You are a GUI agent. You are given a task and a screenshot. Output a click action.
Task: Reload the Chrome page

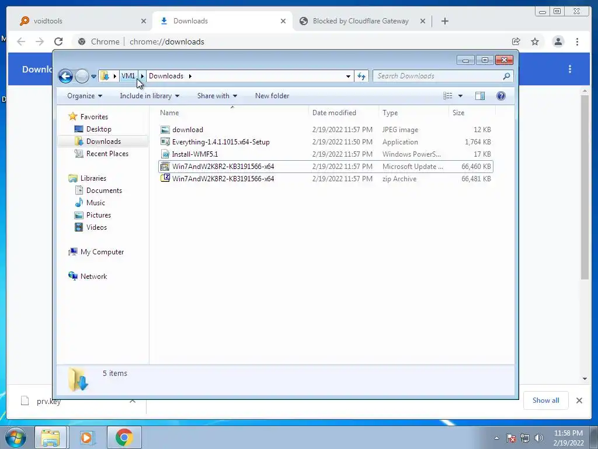tap(58, 42)
